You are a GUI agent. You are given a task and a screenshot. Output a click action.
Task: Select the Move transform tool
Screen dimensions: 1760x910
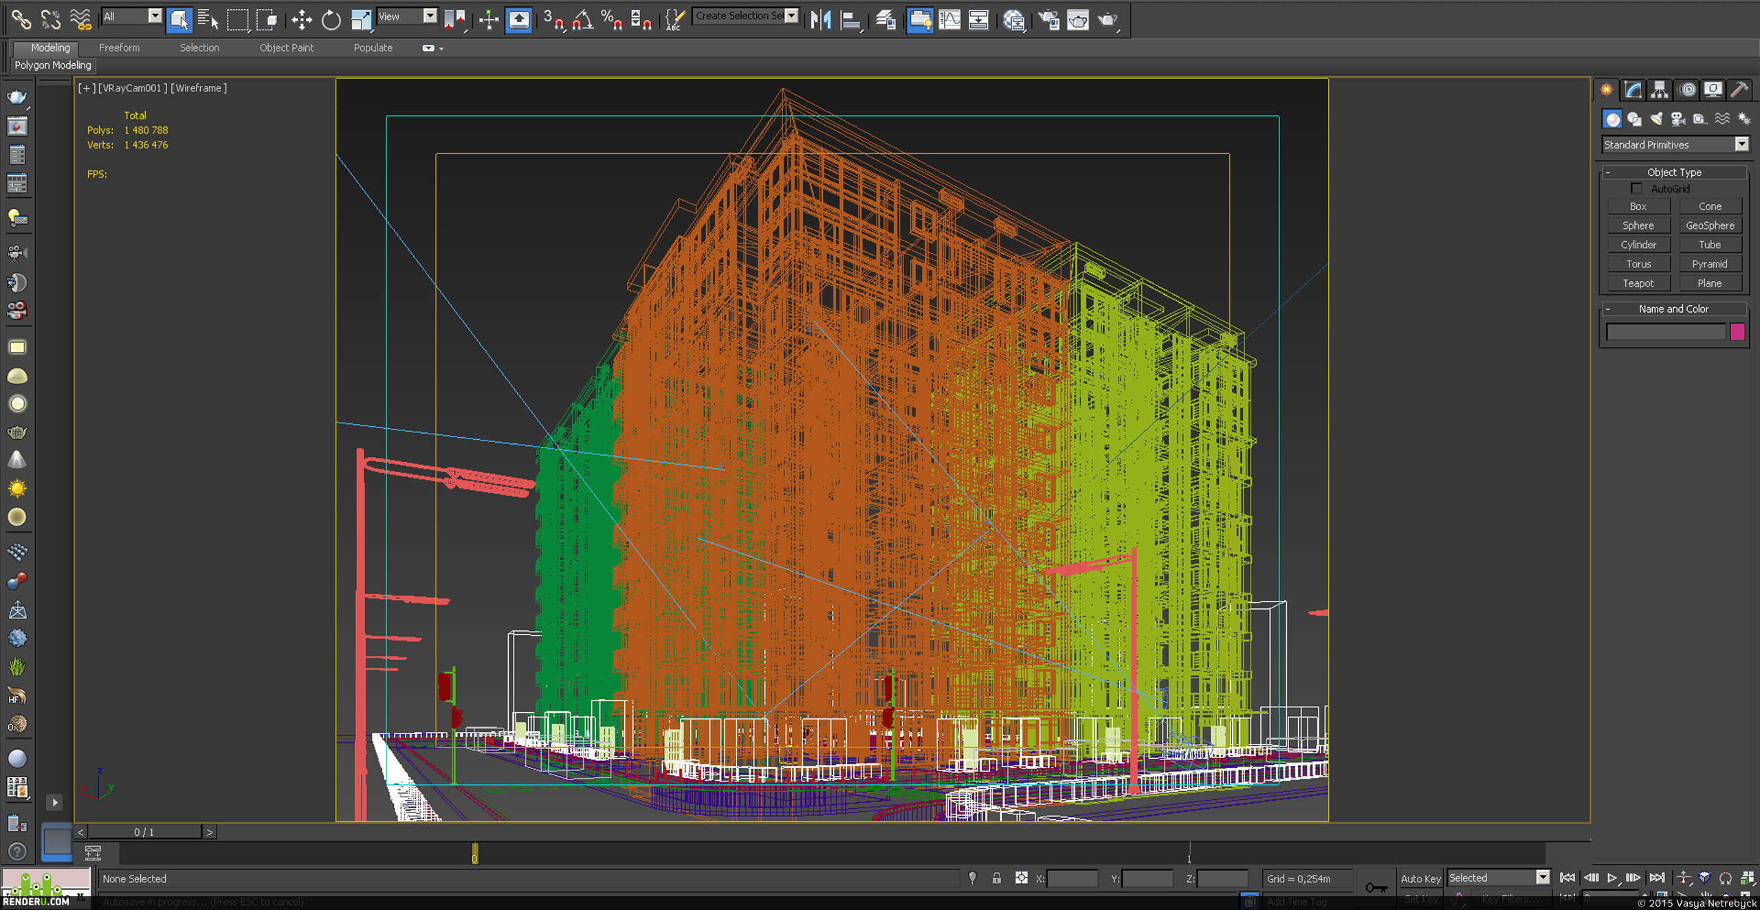point(301,19)
